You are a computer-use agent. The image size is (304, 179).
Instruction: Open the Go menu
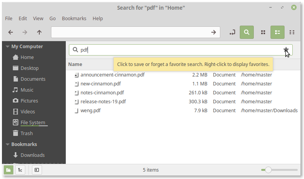point(53,18)
